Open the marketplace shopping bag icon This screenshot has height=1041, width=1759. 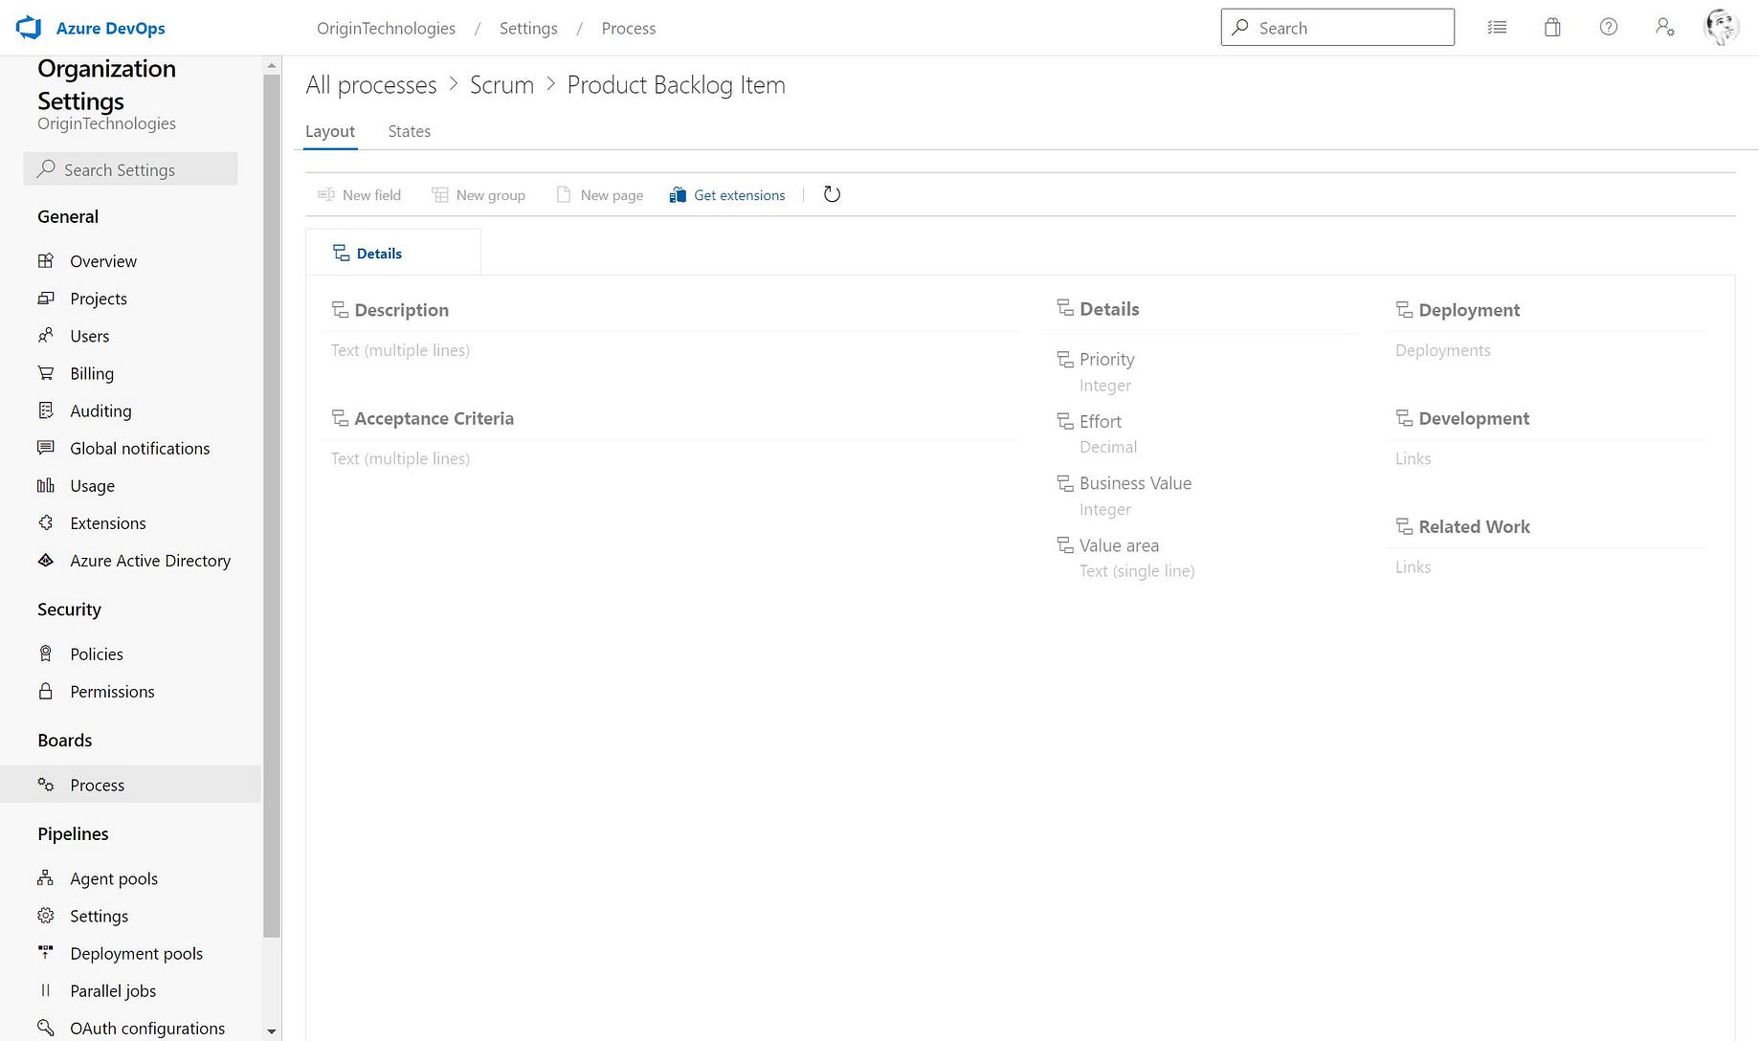tap(1552, 28)
